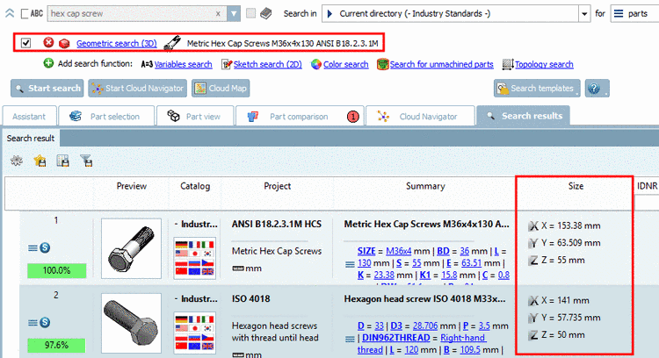Click the settings gear icon in results toolbar
Image resolution: width=659 pixels, height=358 pixels.
[x=17, y=161]
